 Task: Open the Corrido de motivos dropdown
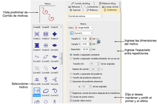(85, 16)
